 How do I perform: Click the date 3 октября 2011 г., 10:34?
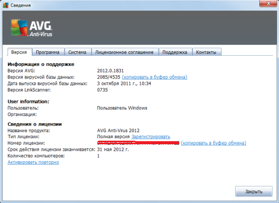tap(124, 83)
